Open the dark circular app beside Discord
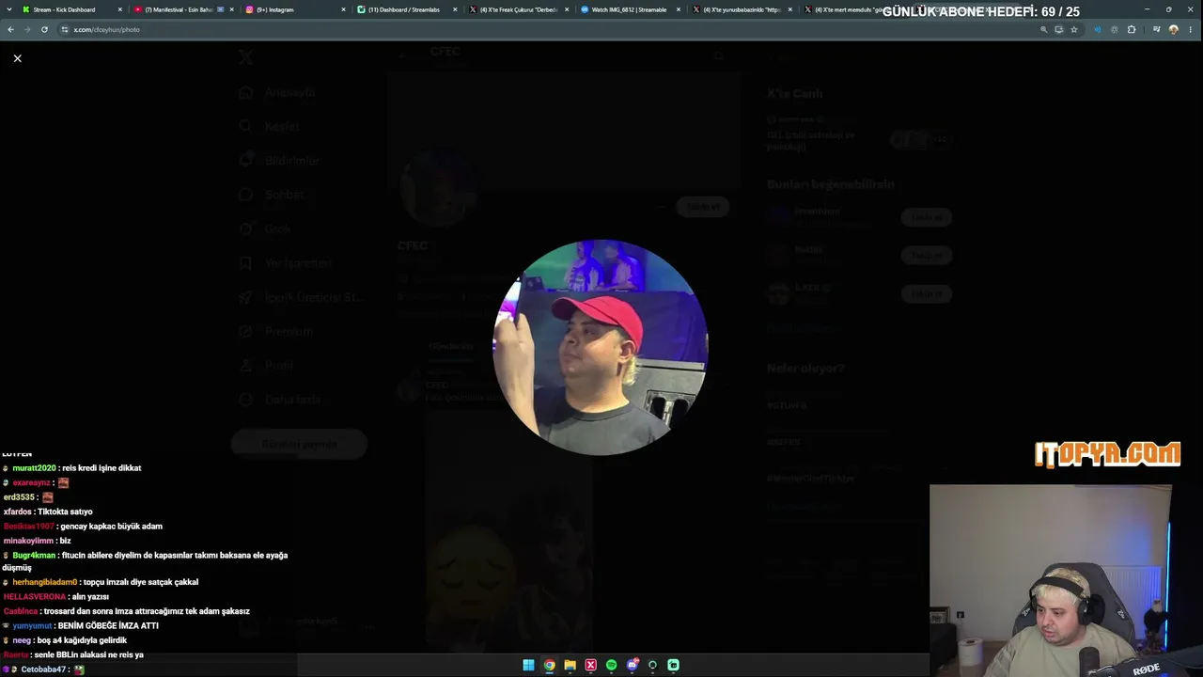Viewport: 1203px width, 677px height. 652,665
